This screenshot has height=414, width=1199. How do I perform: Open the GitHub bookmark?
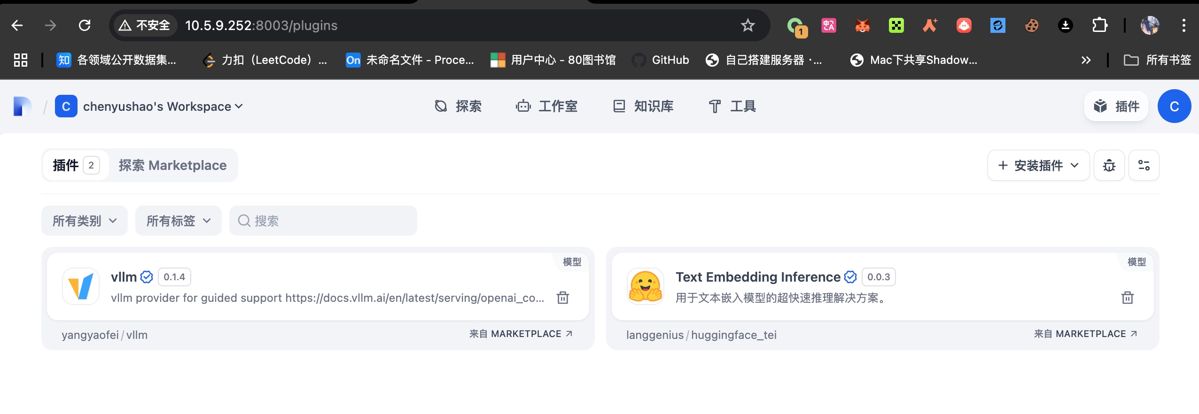661,60
